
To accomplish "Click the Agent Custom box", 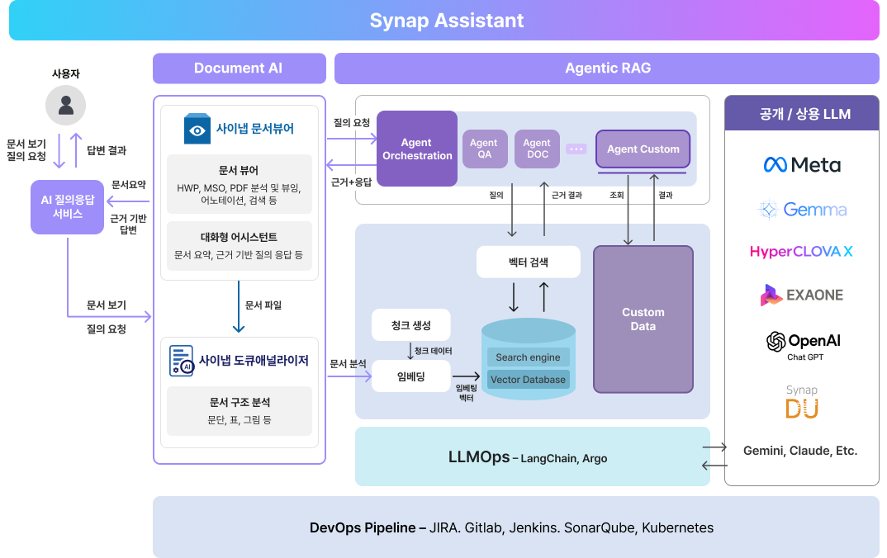I will 643,149.
